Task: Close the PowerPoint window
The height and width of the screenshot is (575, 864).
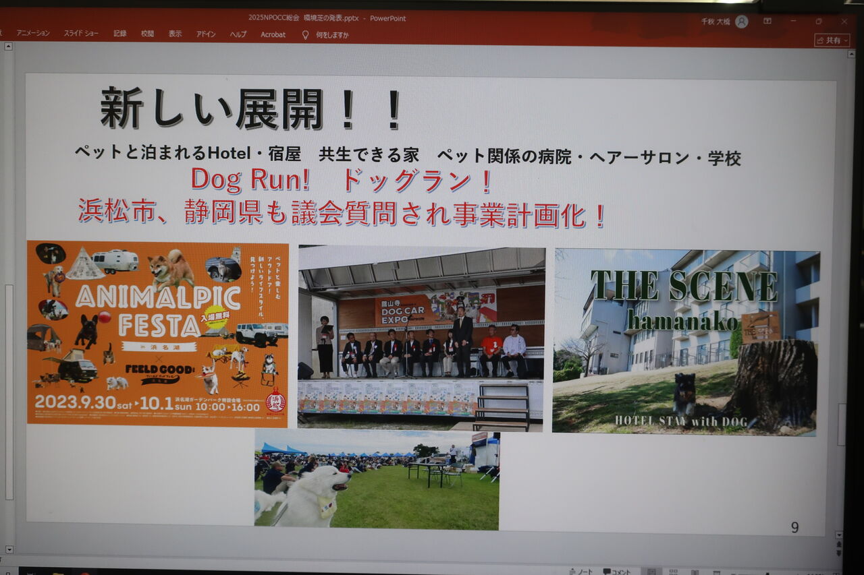Action: click(844, 21)
